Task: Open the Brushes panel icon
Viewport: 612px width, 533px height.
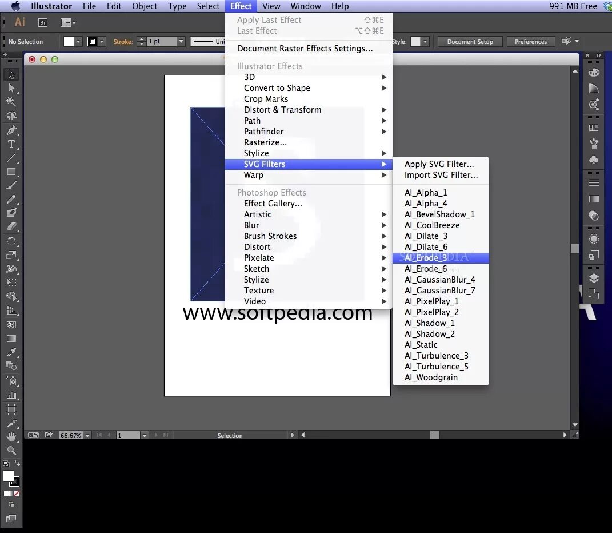Action: [x=594, y=144]
